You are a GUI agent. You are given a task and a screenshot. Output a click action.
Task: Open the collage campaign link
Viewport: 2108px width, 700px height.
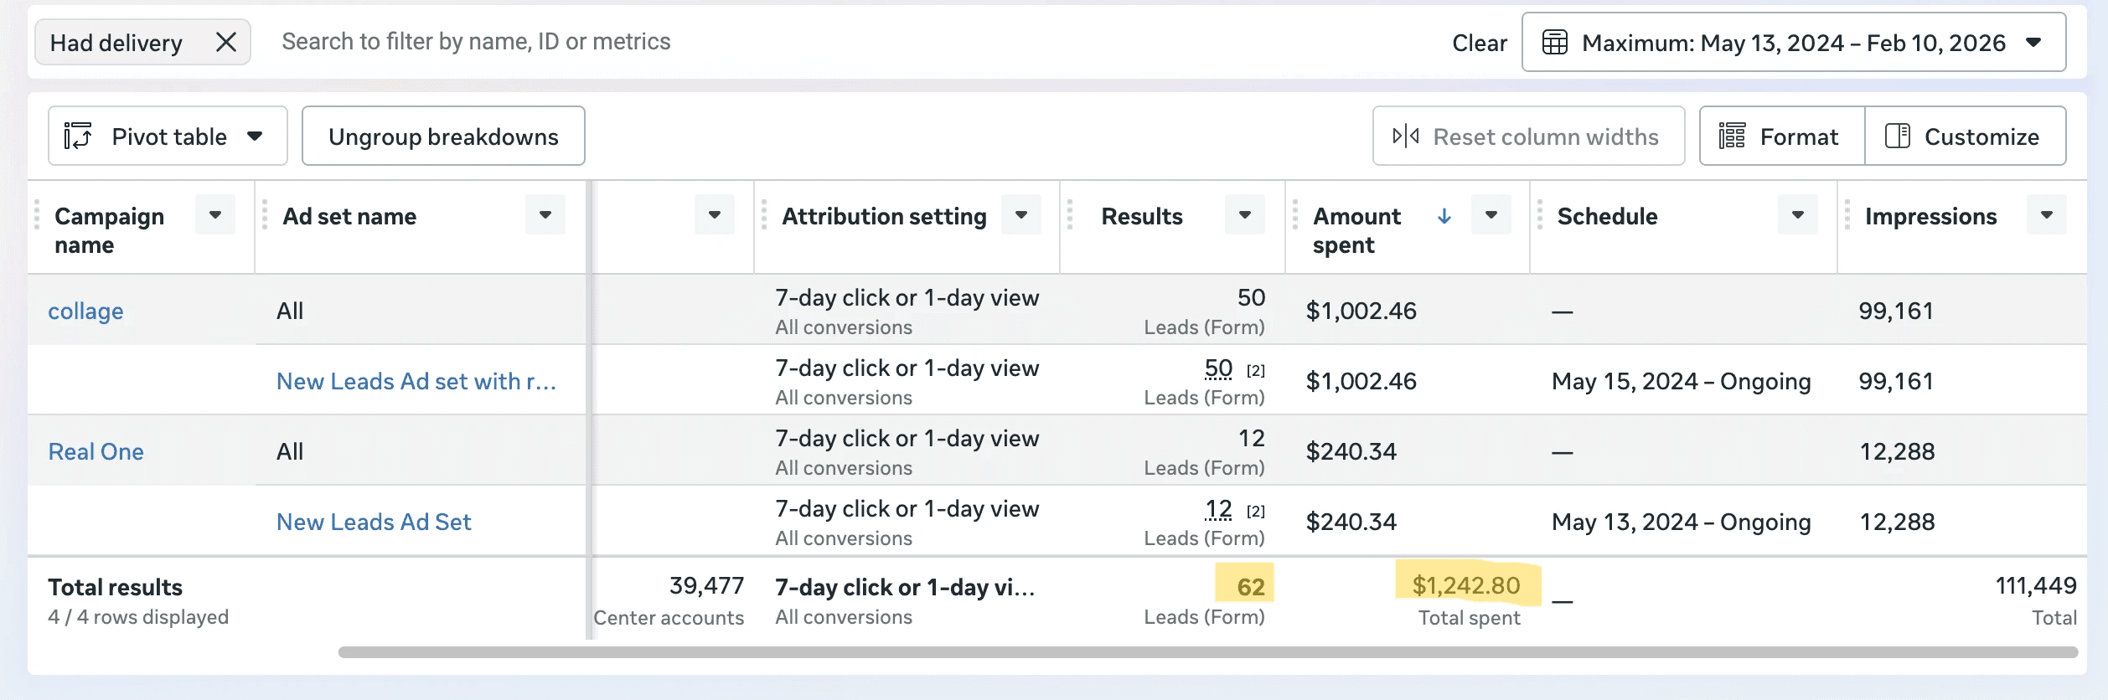coord(85,311)
